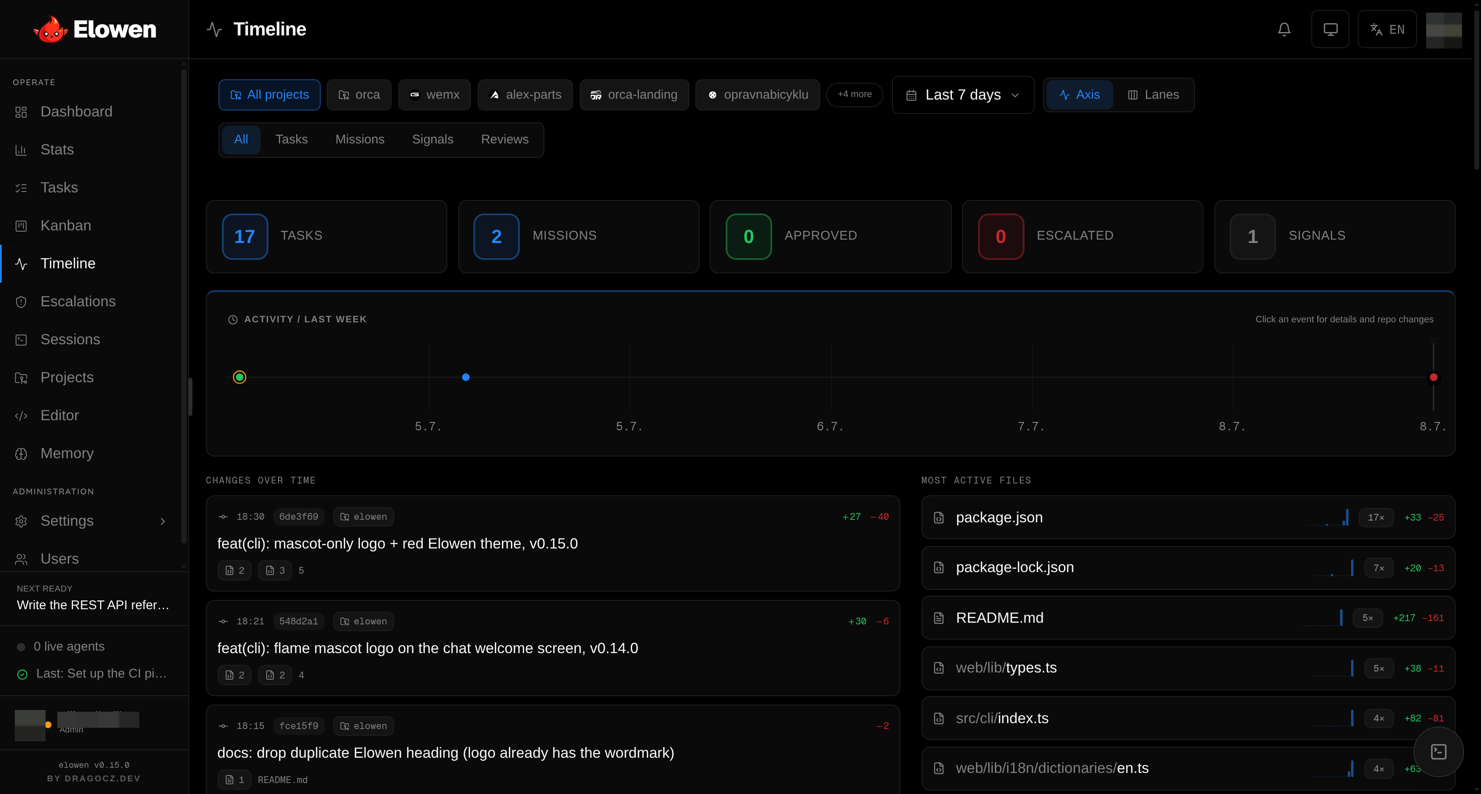The image size is (1481, 794).
Task: Click the README.md file icon in active files
Action: (x=939, y=618)
